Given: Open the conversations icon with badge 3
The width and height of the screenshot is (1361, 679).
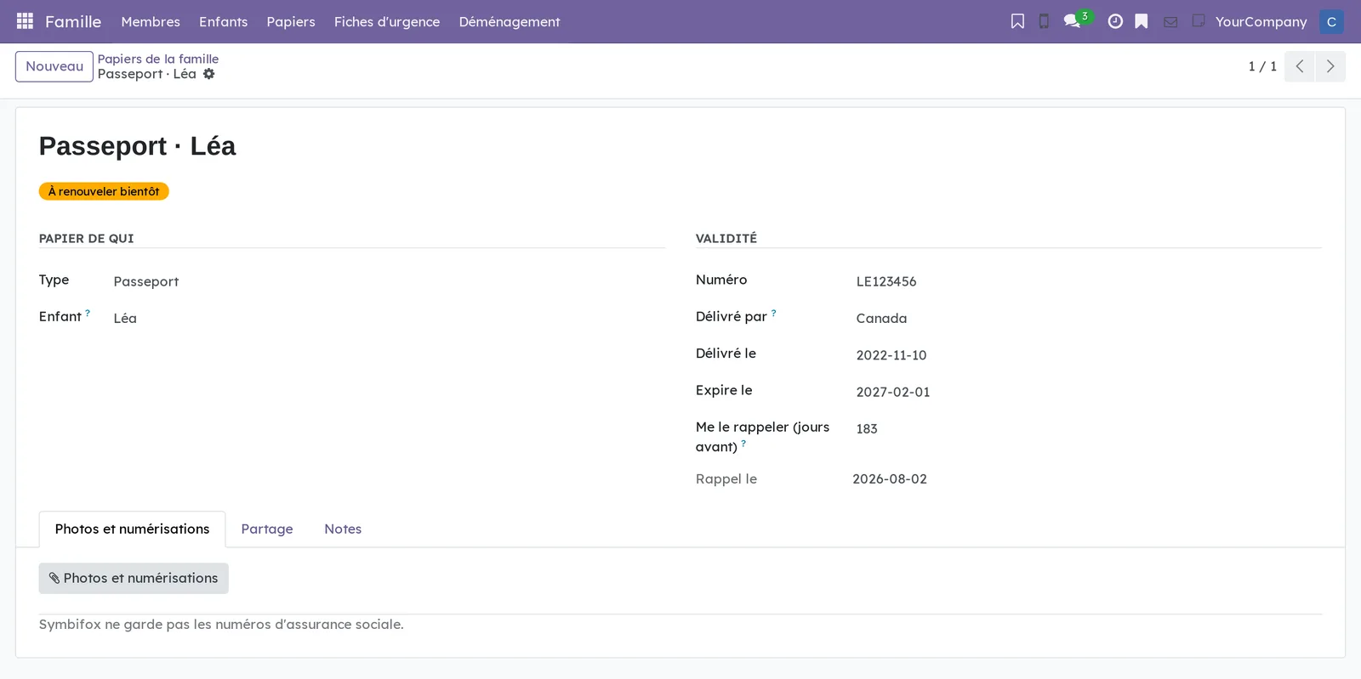Looking at the screenshot, I should 1073,20.
